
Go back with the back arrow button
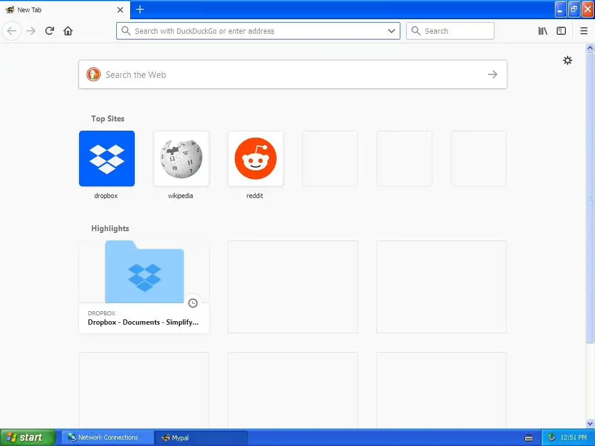tap(12, 31)
